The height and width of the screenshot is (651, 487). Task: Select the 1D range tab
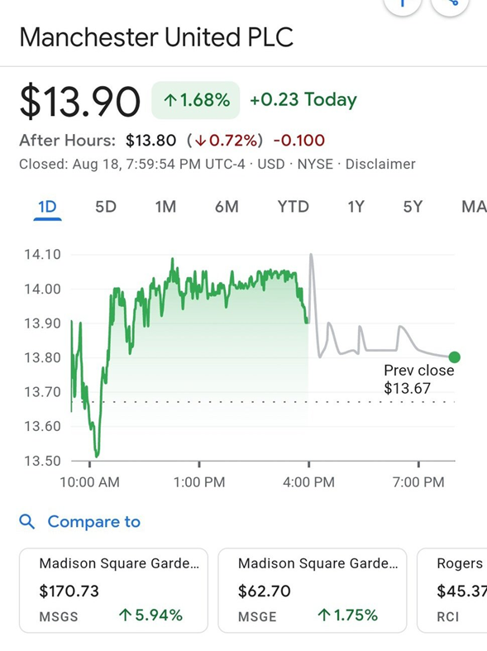pyautogui.click(x=47, y=207)
